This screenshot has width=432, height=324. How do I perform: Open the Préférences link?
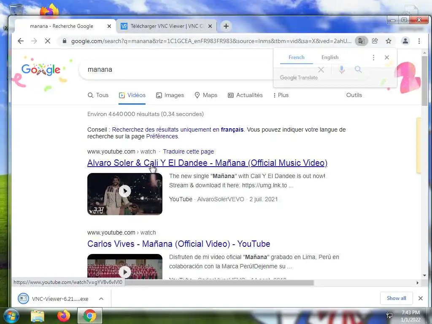coord(162,136)
